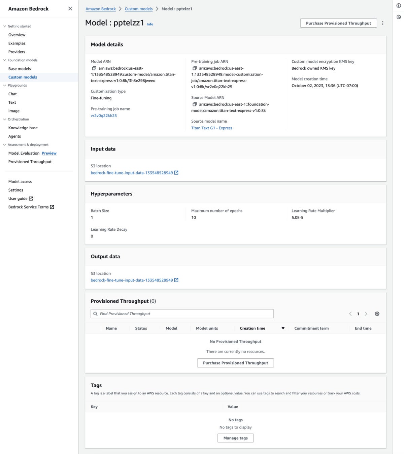The image size is (404, 454).
Task: Open Model Evaluation in sidebar
Action: tap(24, 153)
